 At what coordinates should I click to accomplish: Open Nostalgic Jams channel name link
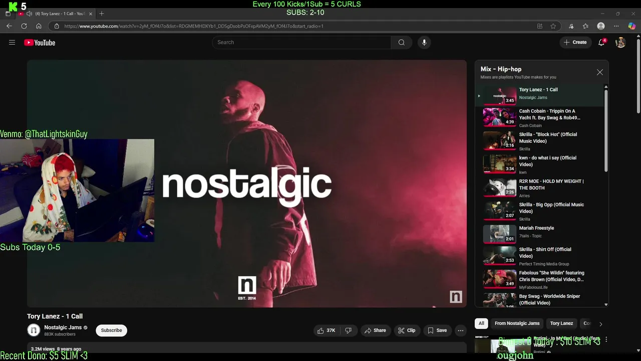click(x=63, y=327)
